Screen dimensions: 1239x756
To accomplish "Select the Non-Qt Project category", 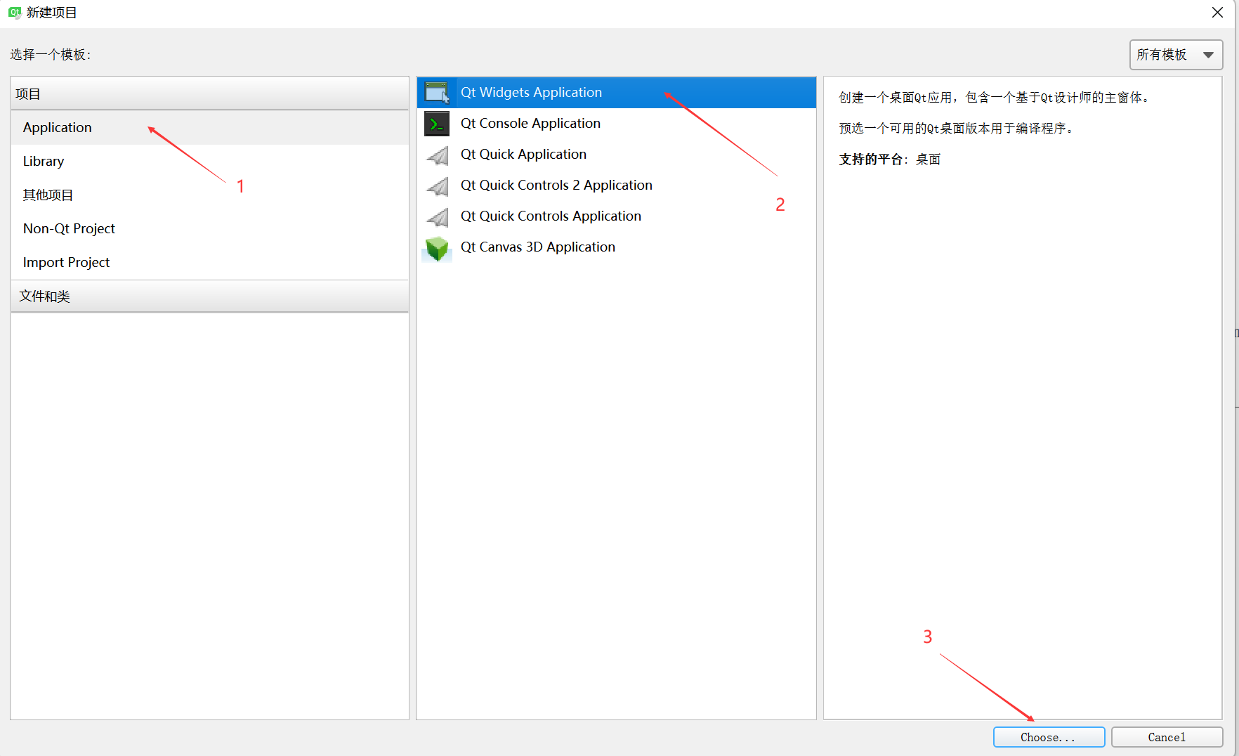I will 209,228.
